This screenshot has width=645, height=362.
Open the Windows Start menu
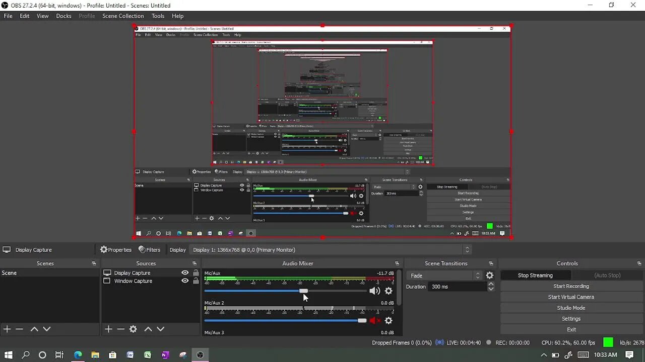pyautogui.click(x=9, y=355)
